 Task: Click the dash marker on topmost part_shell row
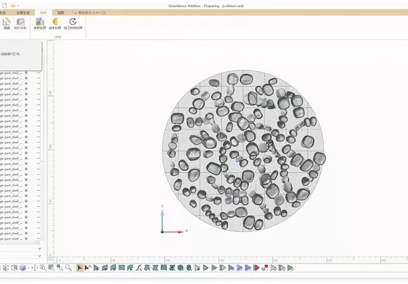38,73
